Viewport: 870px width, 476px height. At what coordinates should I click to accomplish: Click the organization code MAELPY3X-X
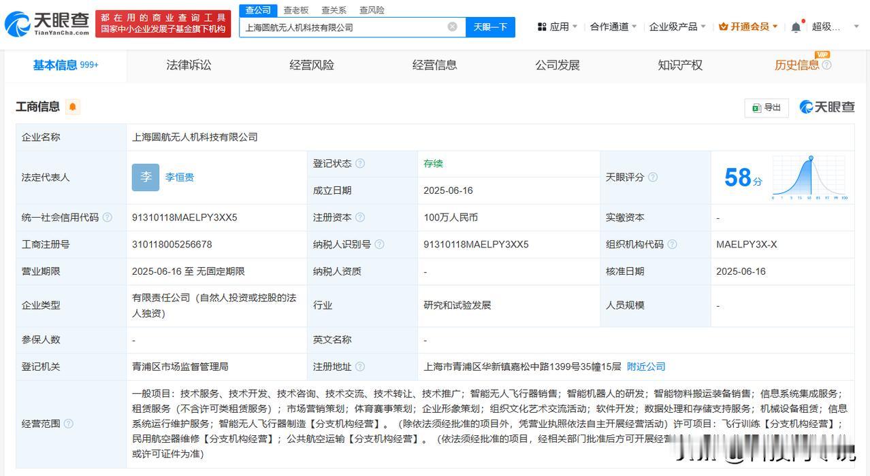(x=746, y=244)
